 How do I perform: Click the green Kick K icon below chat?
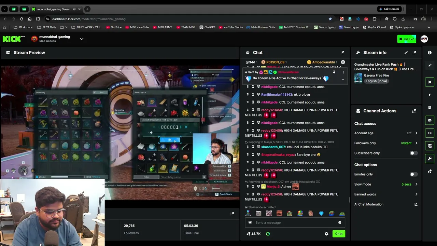tap(268, 234)
